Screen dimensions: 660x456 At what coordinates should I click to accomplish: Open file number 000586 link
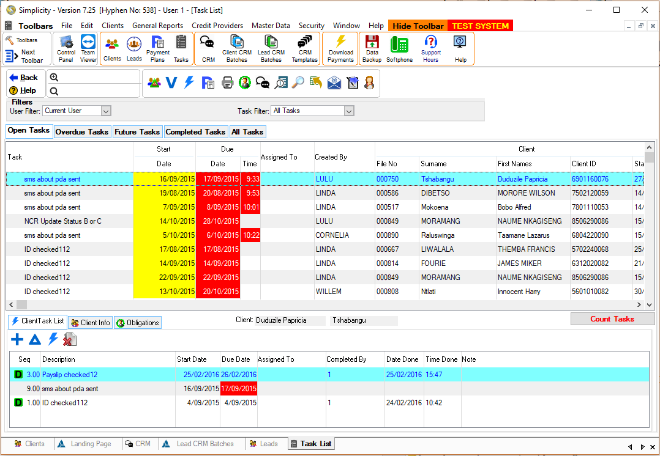(x=387, y=193)
